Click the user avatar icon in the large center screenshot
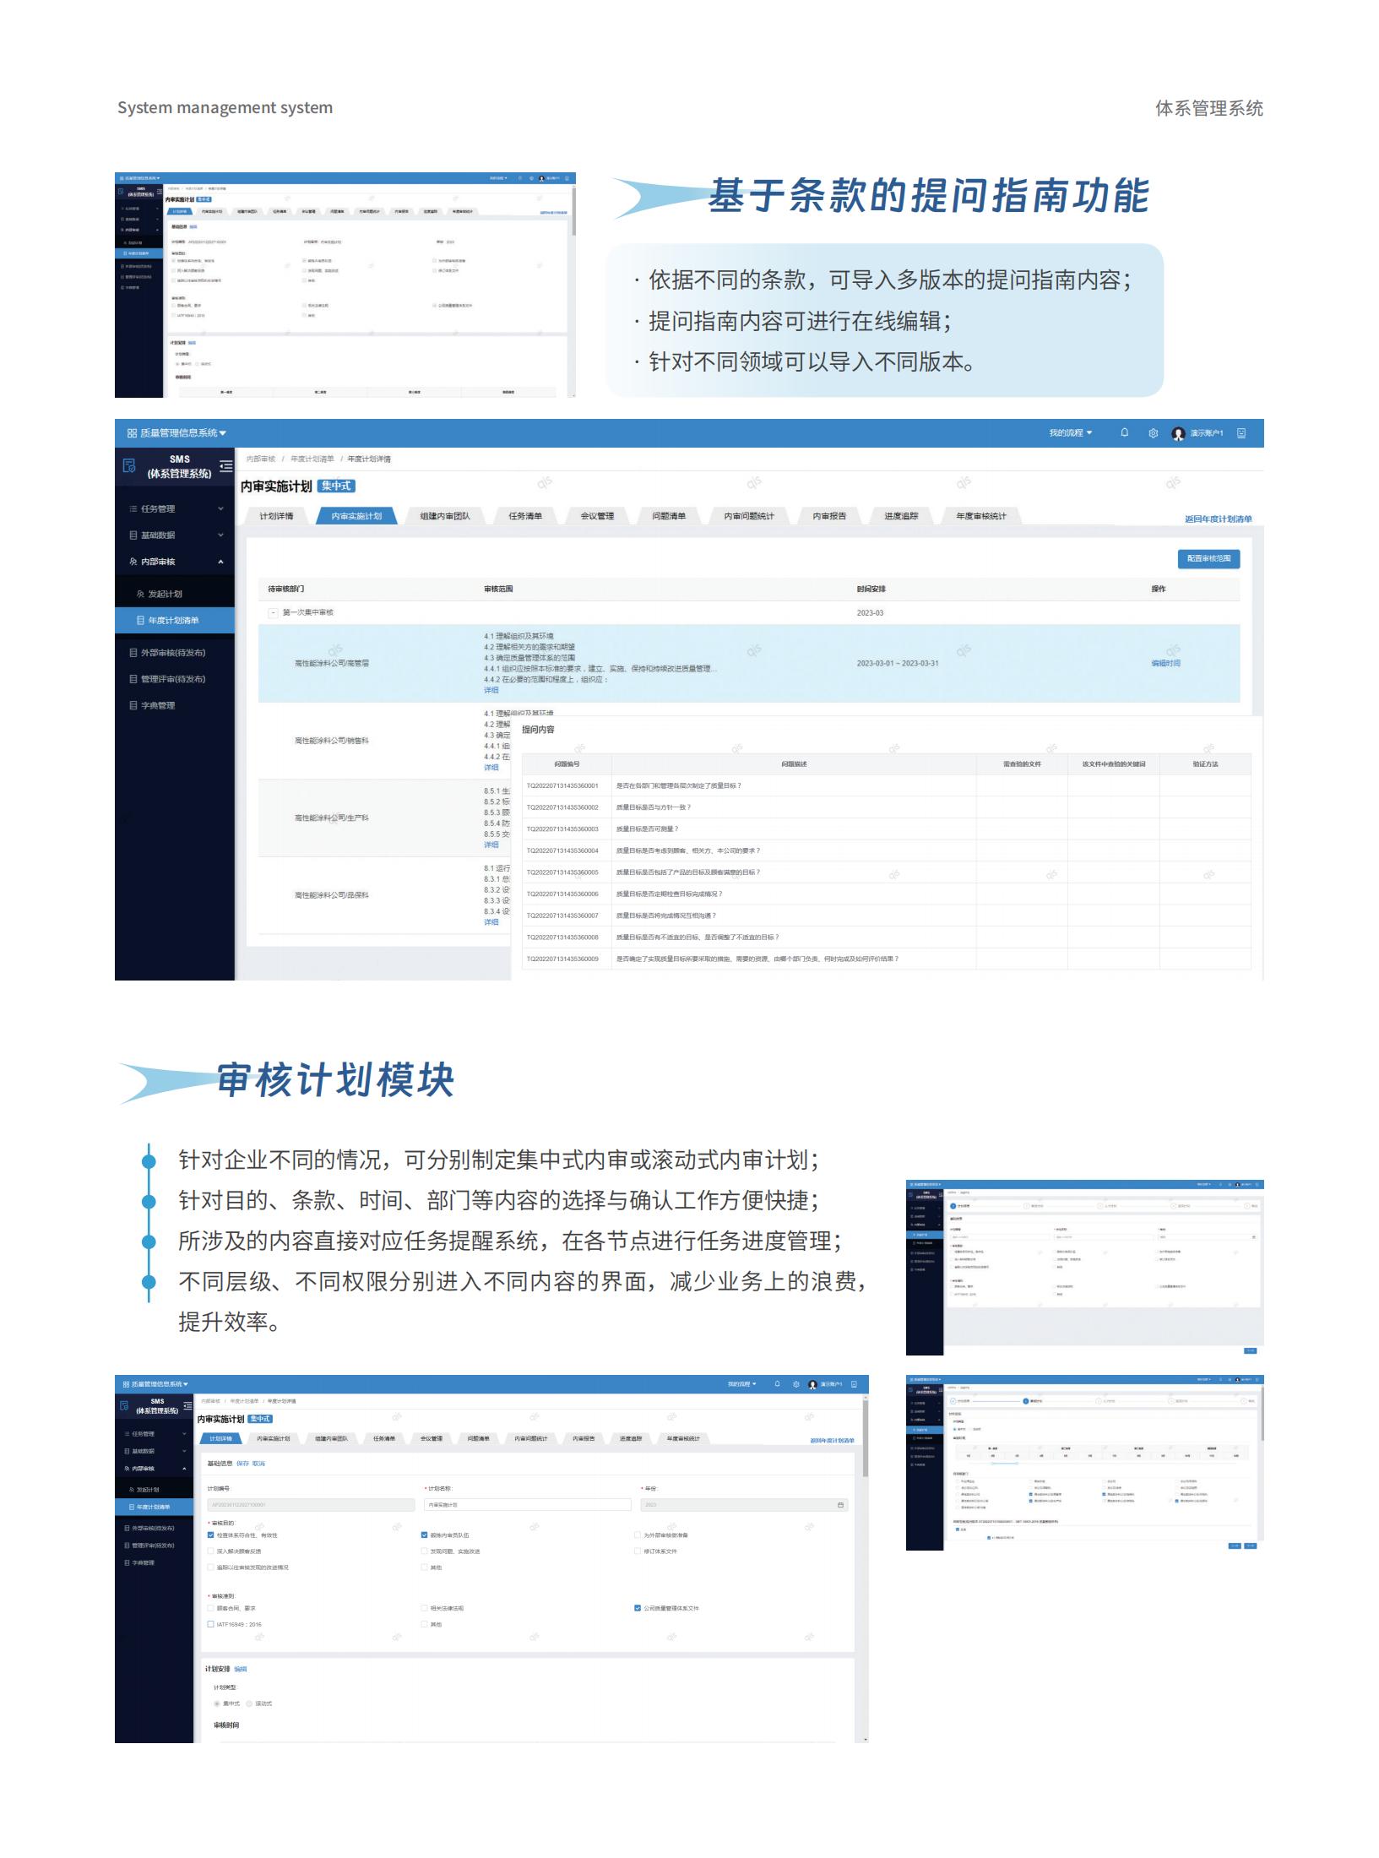 coord(1178,433)
